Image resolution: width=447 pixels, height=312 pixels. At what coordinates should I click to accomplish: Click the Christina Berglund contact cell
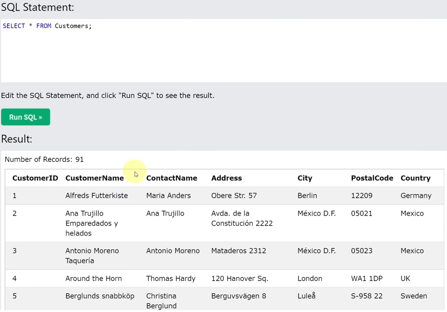161,301
